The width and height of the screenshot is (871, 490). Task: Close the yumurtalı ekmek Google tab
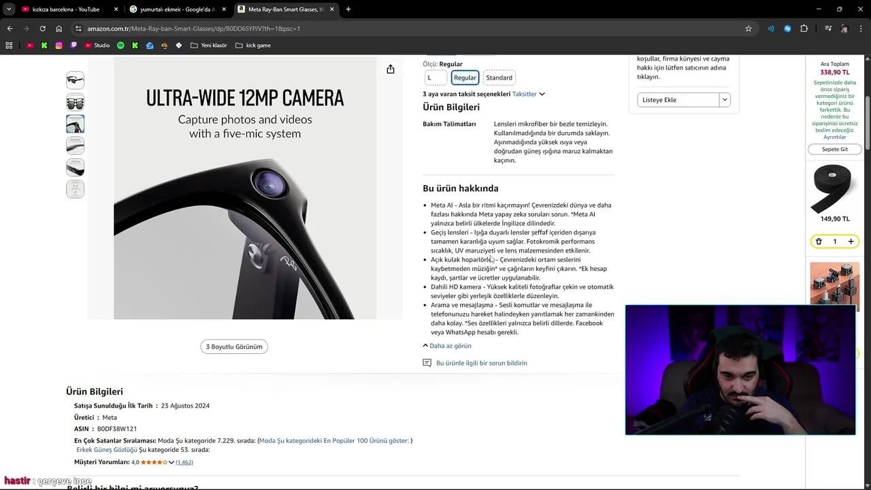225,10
